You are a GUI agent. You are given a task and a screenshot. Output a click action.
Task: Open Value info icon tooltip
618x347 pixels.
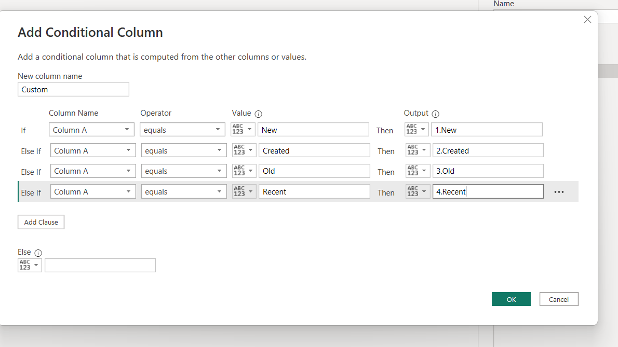(x=258, y=114)
